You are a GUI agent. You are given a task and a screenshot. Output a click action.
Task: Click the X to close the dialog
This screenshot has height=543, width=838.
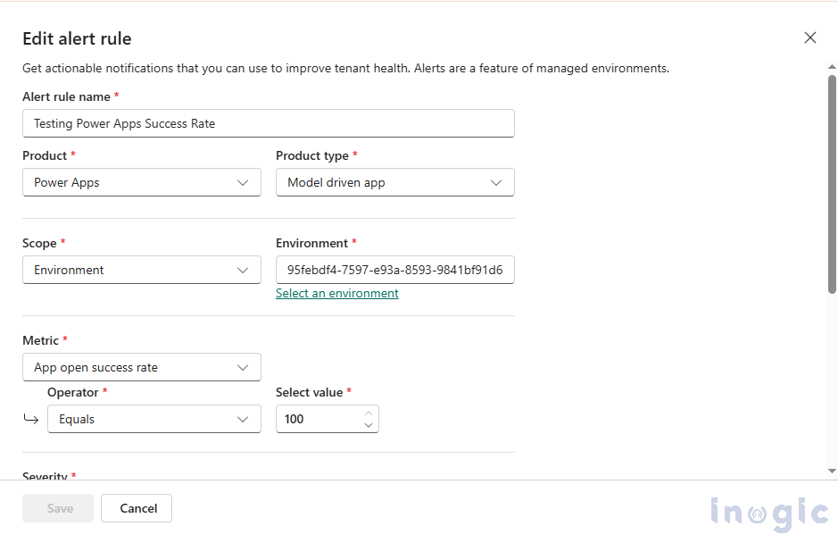point(809,38)
